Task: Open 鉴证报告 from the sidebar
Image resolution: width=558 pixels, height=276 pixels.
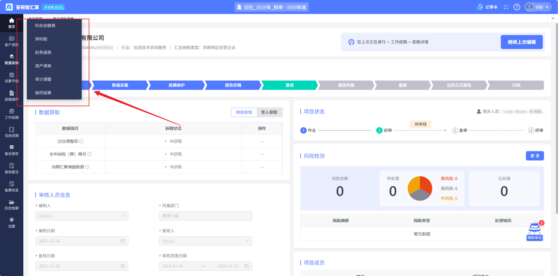Action: coord(11,149)
